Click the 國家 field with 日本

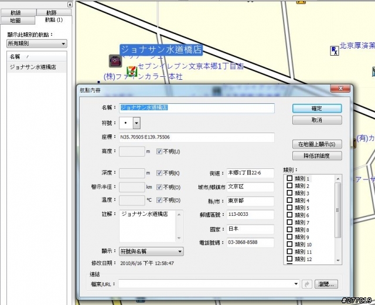250,229
